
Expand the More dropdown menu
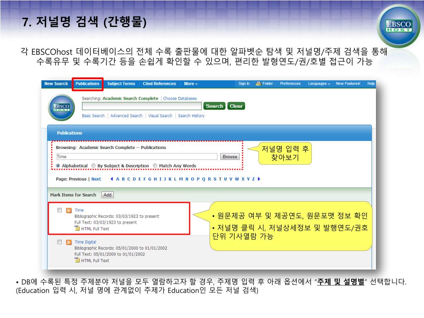pos(190,84)
